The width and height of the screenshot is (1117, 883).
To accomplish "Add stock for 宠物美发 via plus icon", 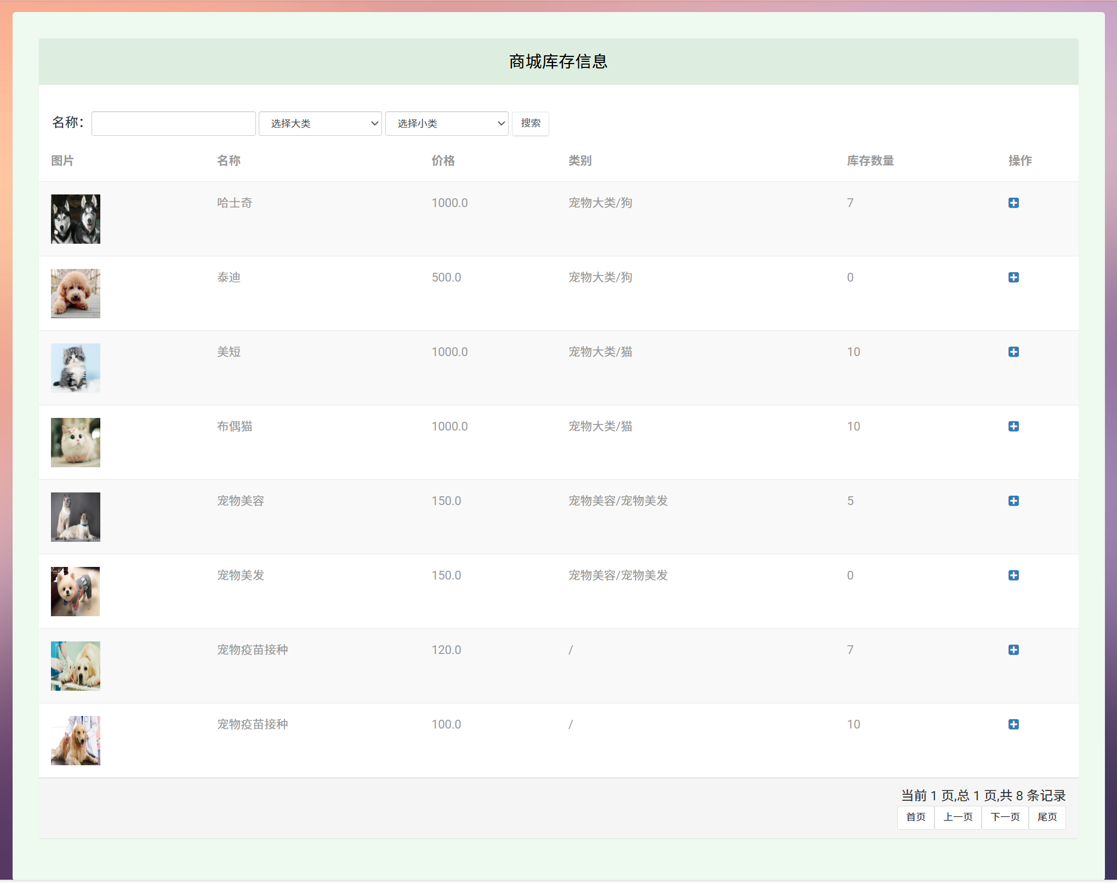I will pyautogui.click(x=1013, y=575).
